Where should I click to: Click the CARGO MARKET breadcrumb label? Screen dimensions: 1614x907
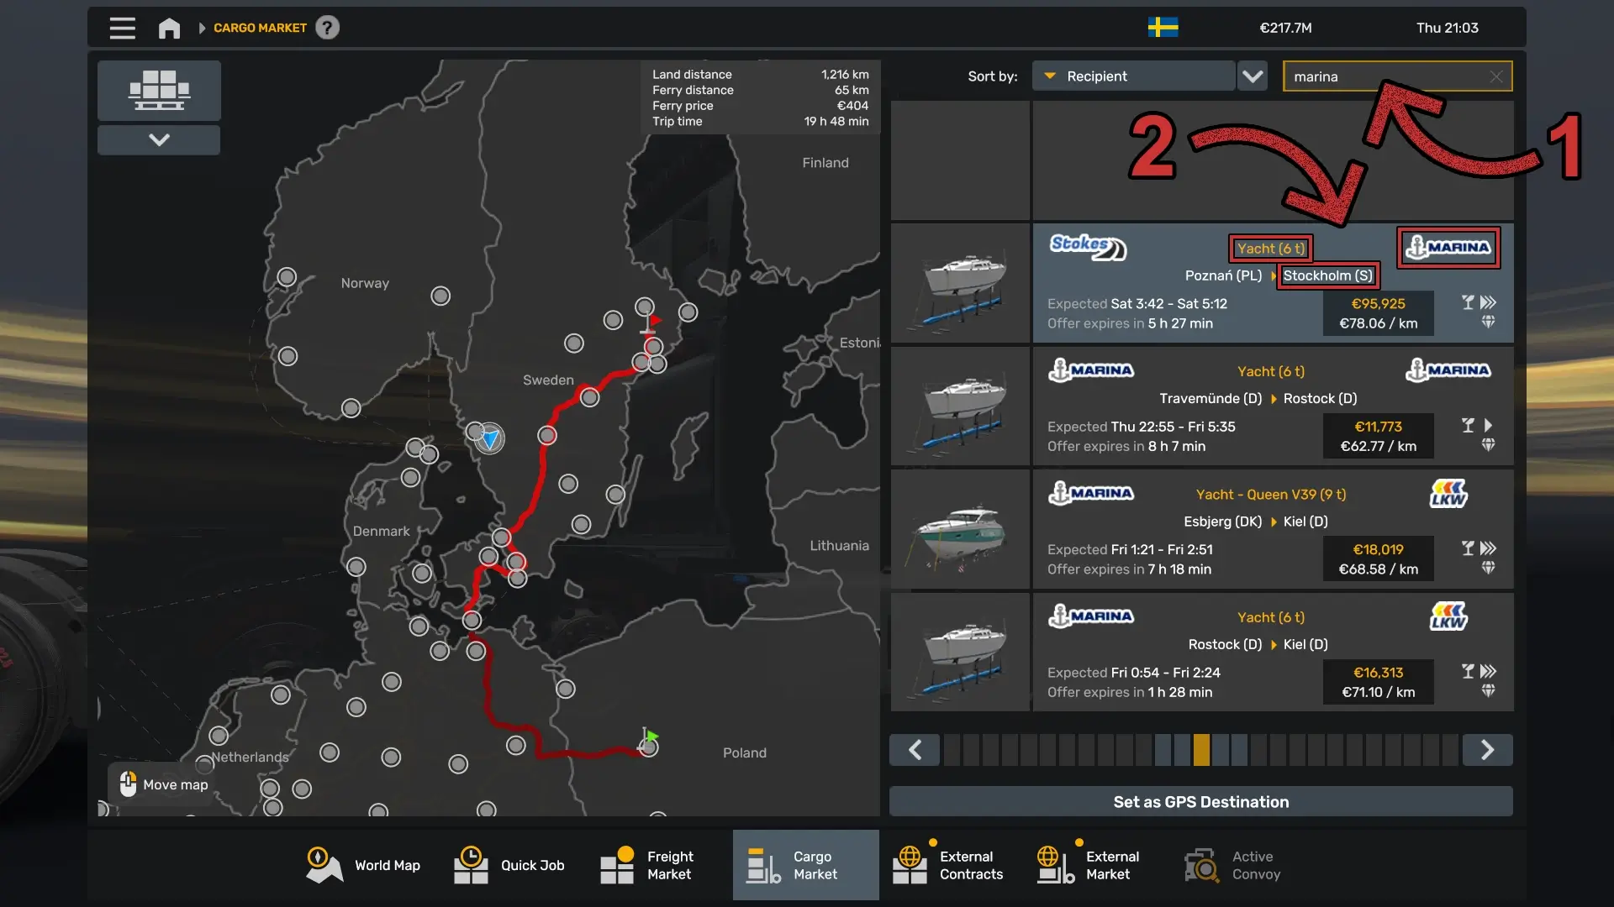tap(260, 28)
